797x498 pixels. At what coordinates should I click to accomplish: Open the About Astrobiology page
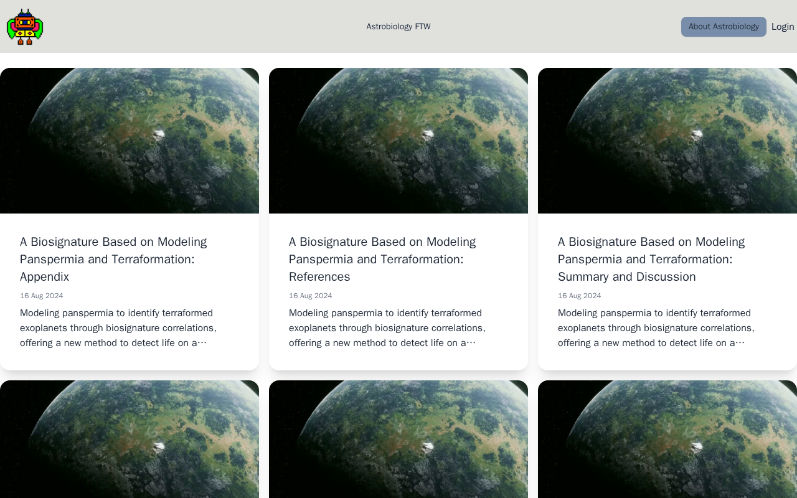click(724, 27)
